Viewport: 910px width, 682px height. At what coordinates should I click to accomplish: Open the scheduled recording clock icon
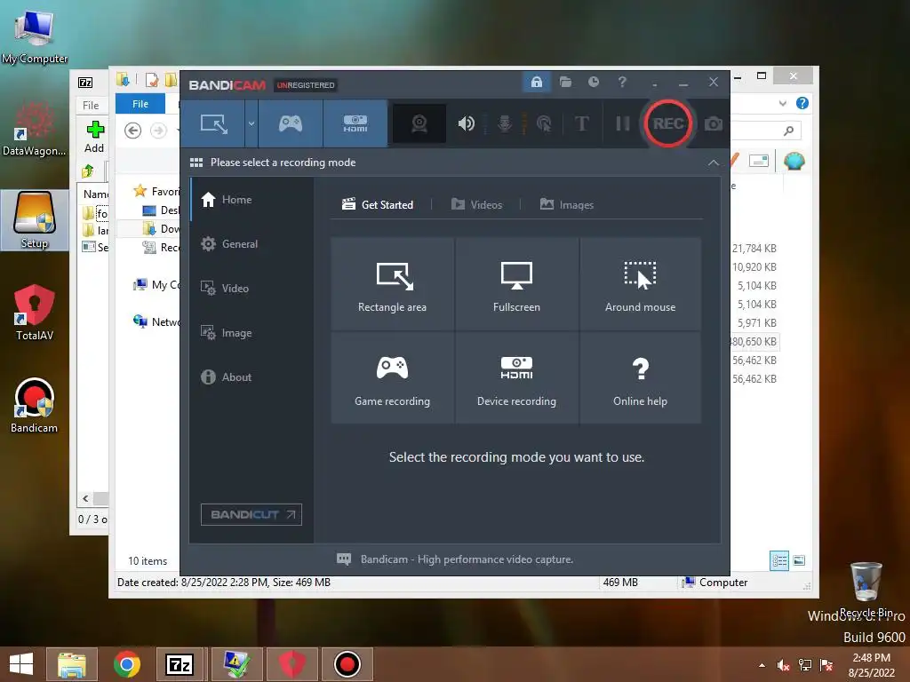click(x=593, y=82)
